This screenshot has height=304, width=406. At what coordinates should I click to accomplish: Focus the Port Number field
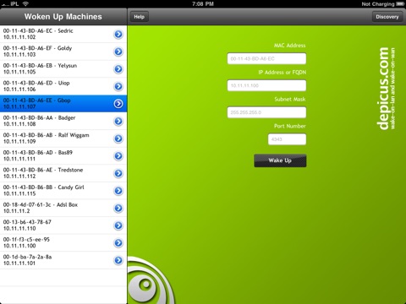click(x=287, y=139)
